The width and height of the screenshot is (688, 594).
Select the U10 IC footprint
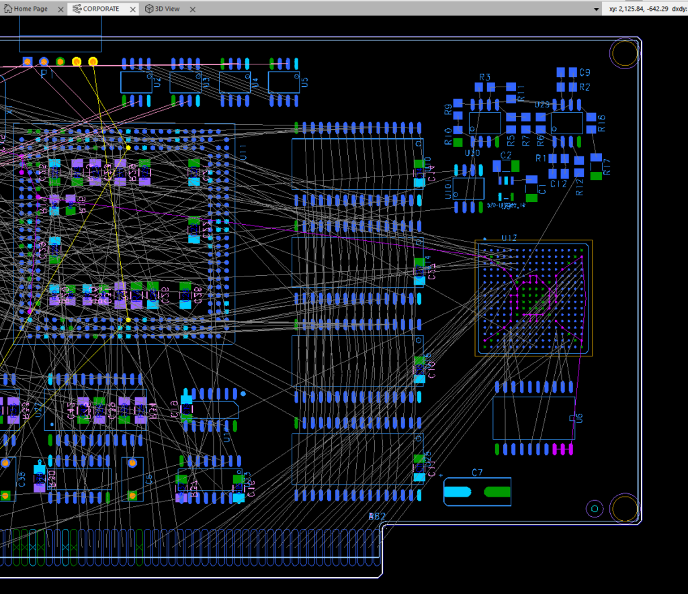(x=468, y=188)
